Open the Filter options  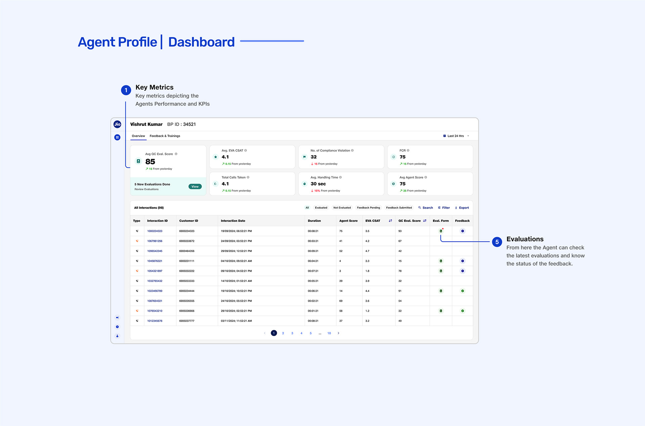pyautogui.click(x=444, y=208)
